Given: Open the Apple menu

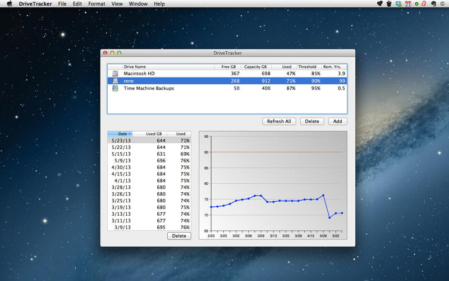Looking at the screenshot, I should click(x=10, y=4).
